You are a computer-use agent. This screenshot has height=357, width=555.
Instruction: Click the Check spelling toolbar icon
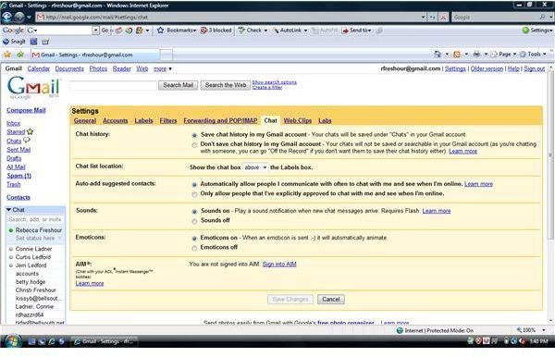pos(241,31)
